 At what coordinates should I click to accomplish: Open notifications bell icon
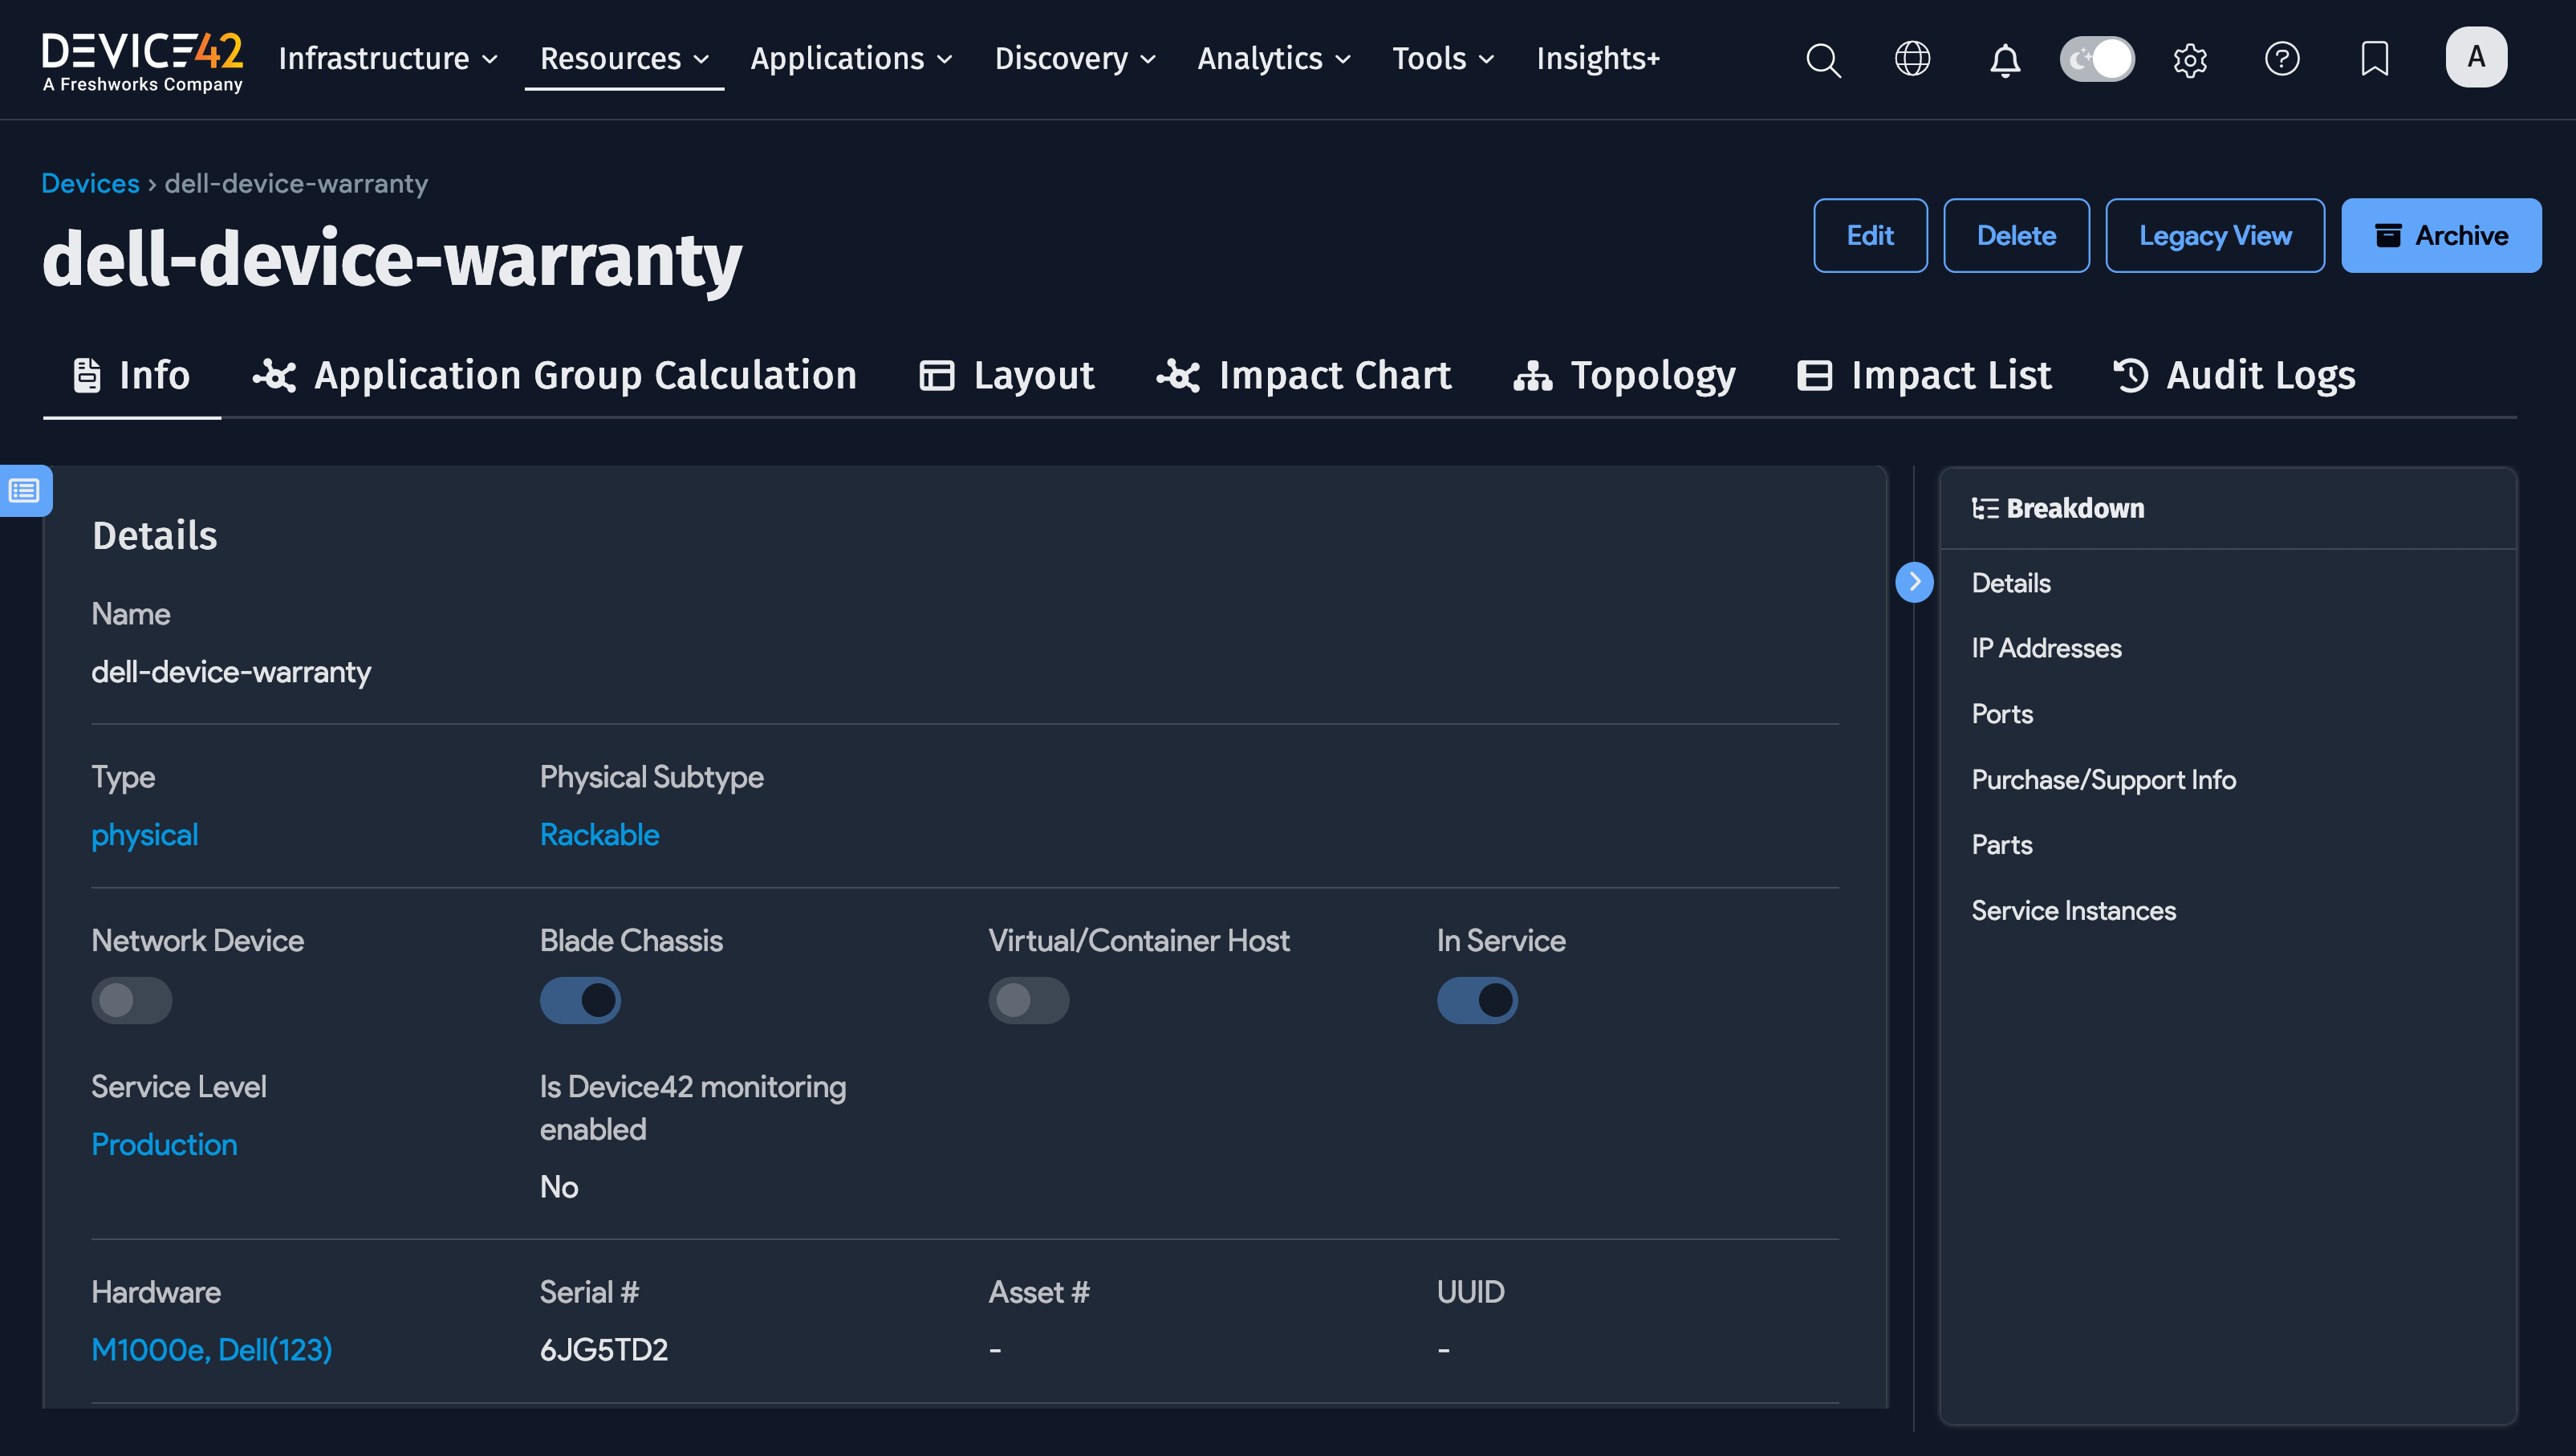(x=2004, y=60)
